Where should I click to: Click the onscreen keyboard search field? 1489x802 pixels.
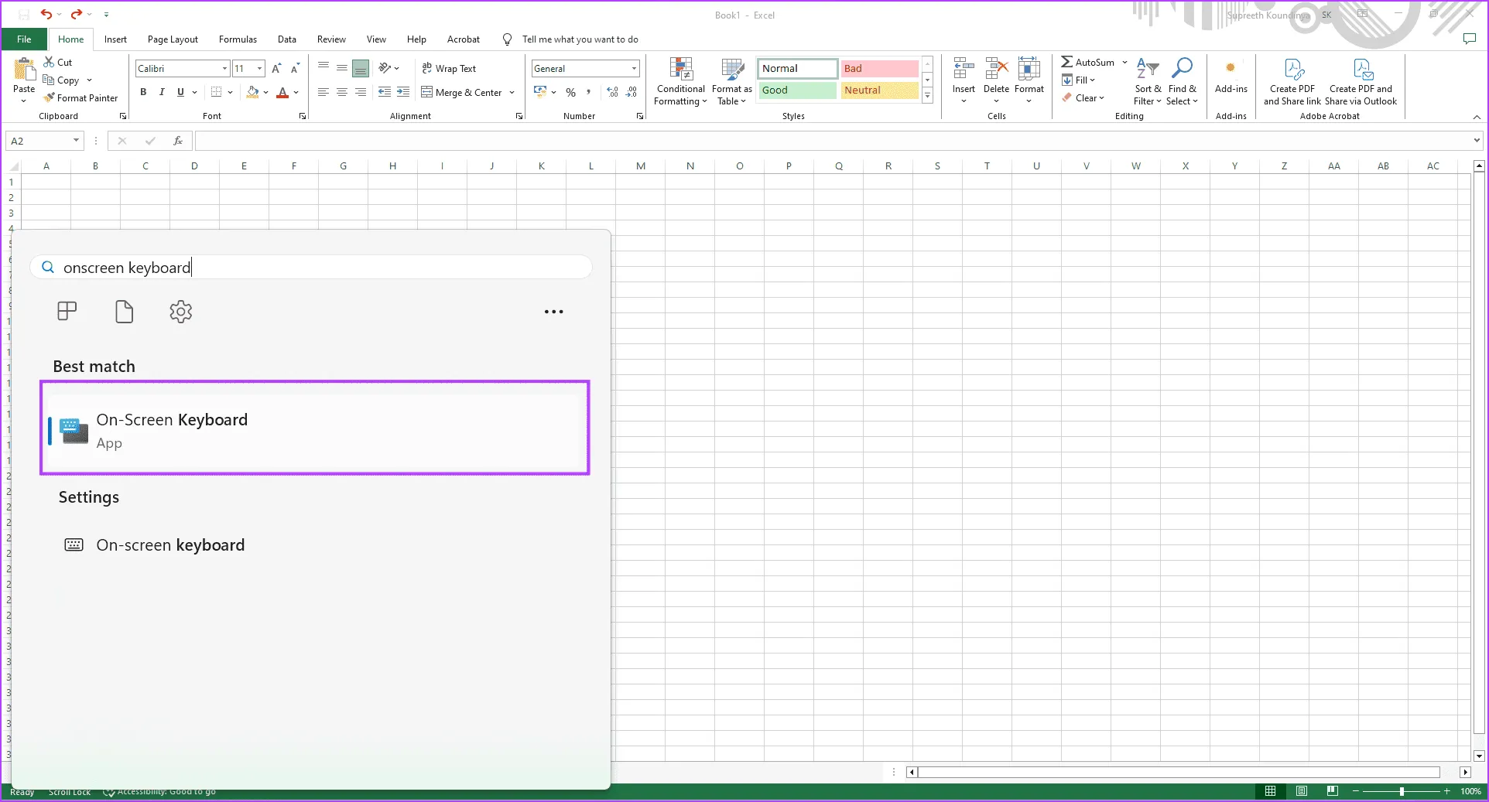coord(310,268)
